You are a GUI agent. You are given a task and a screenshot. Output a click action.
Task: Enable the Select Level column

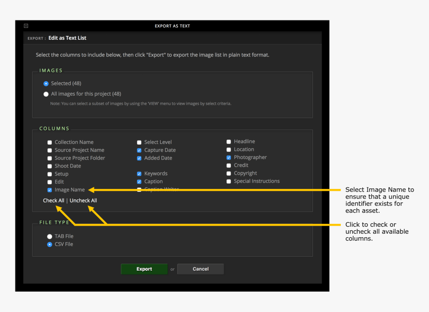tap(139, 143)
